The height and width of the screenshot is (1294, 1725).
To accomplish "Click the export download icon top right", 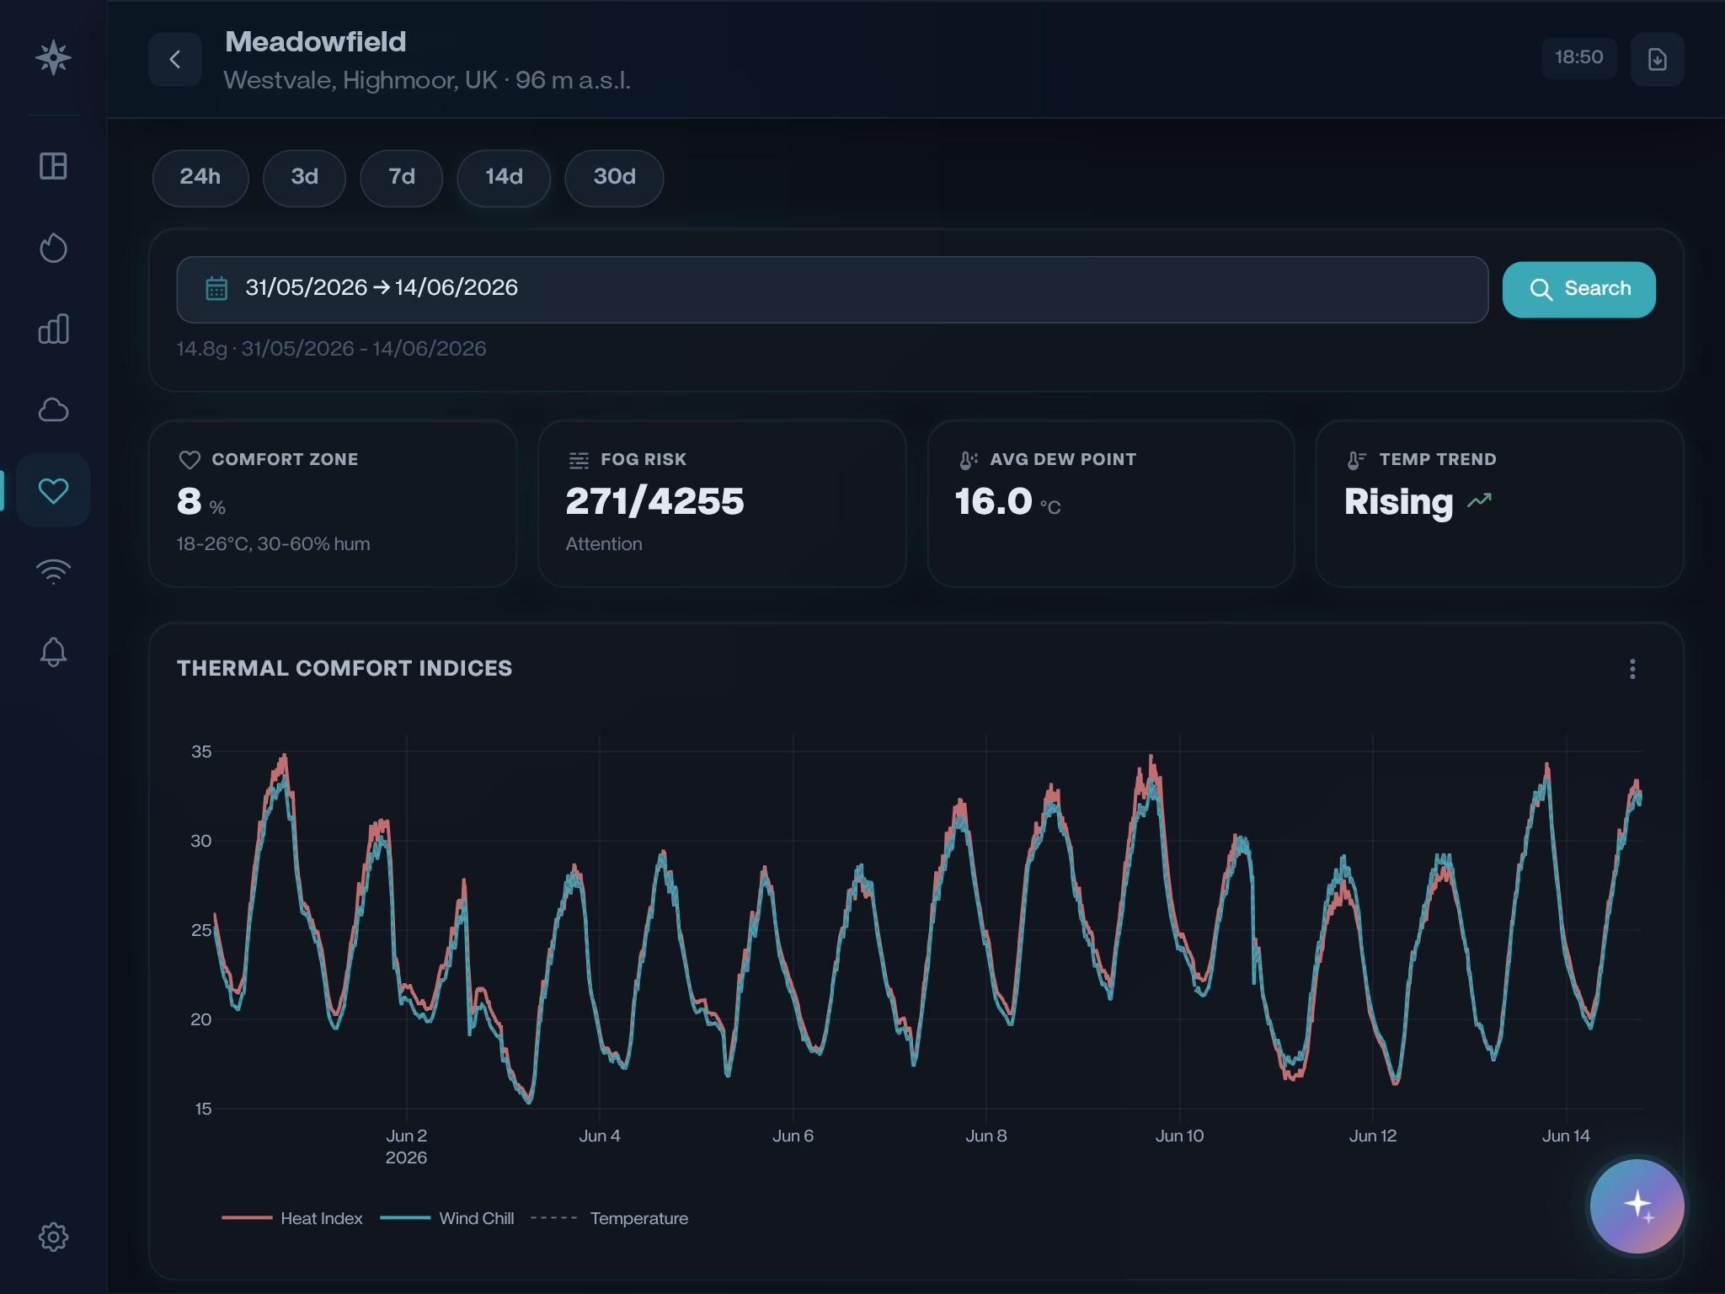I will pos(1657,59).
